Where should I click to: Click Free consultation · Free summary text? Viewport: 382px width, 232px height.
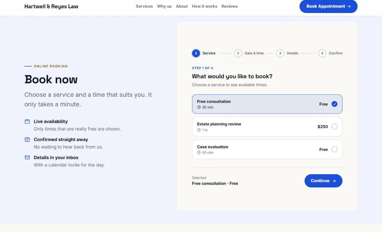[x=215, y=183]
